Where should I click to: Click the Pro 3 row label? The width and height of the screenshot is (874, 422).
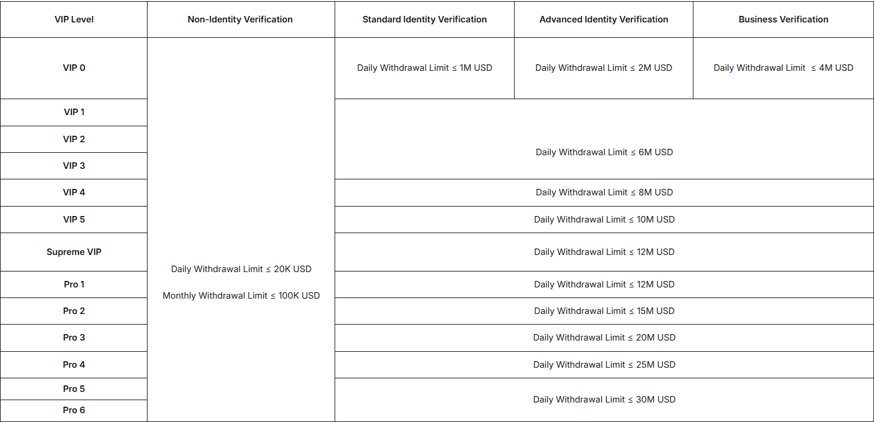point(74,338)
